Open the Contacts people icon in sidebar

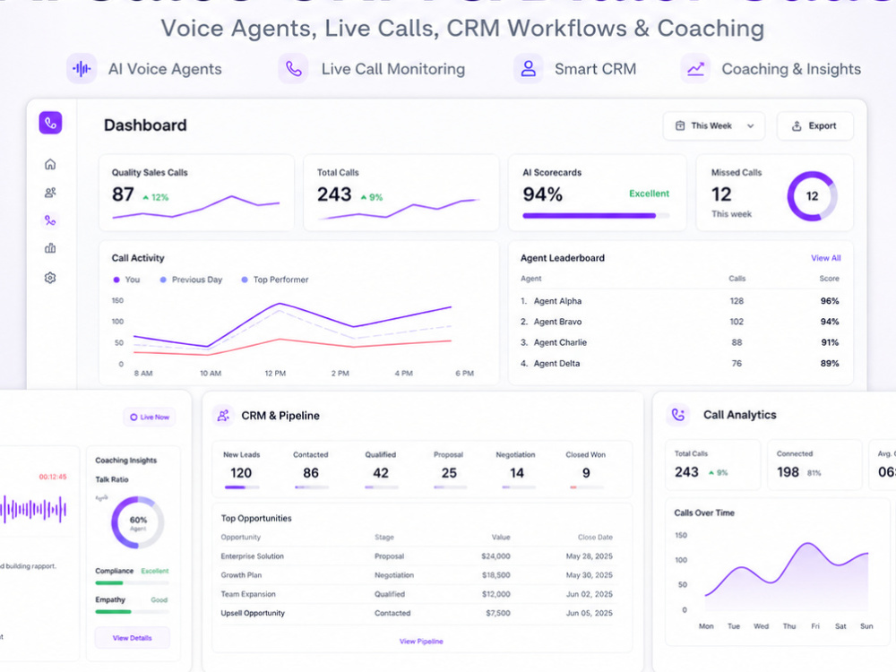click(50, 193)
